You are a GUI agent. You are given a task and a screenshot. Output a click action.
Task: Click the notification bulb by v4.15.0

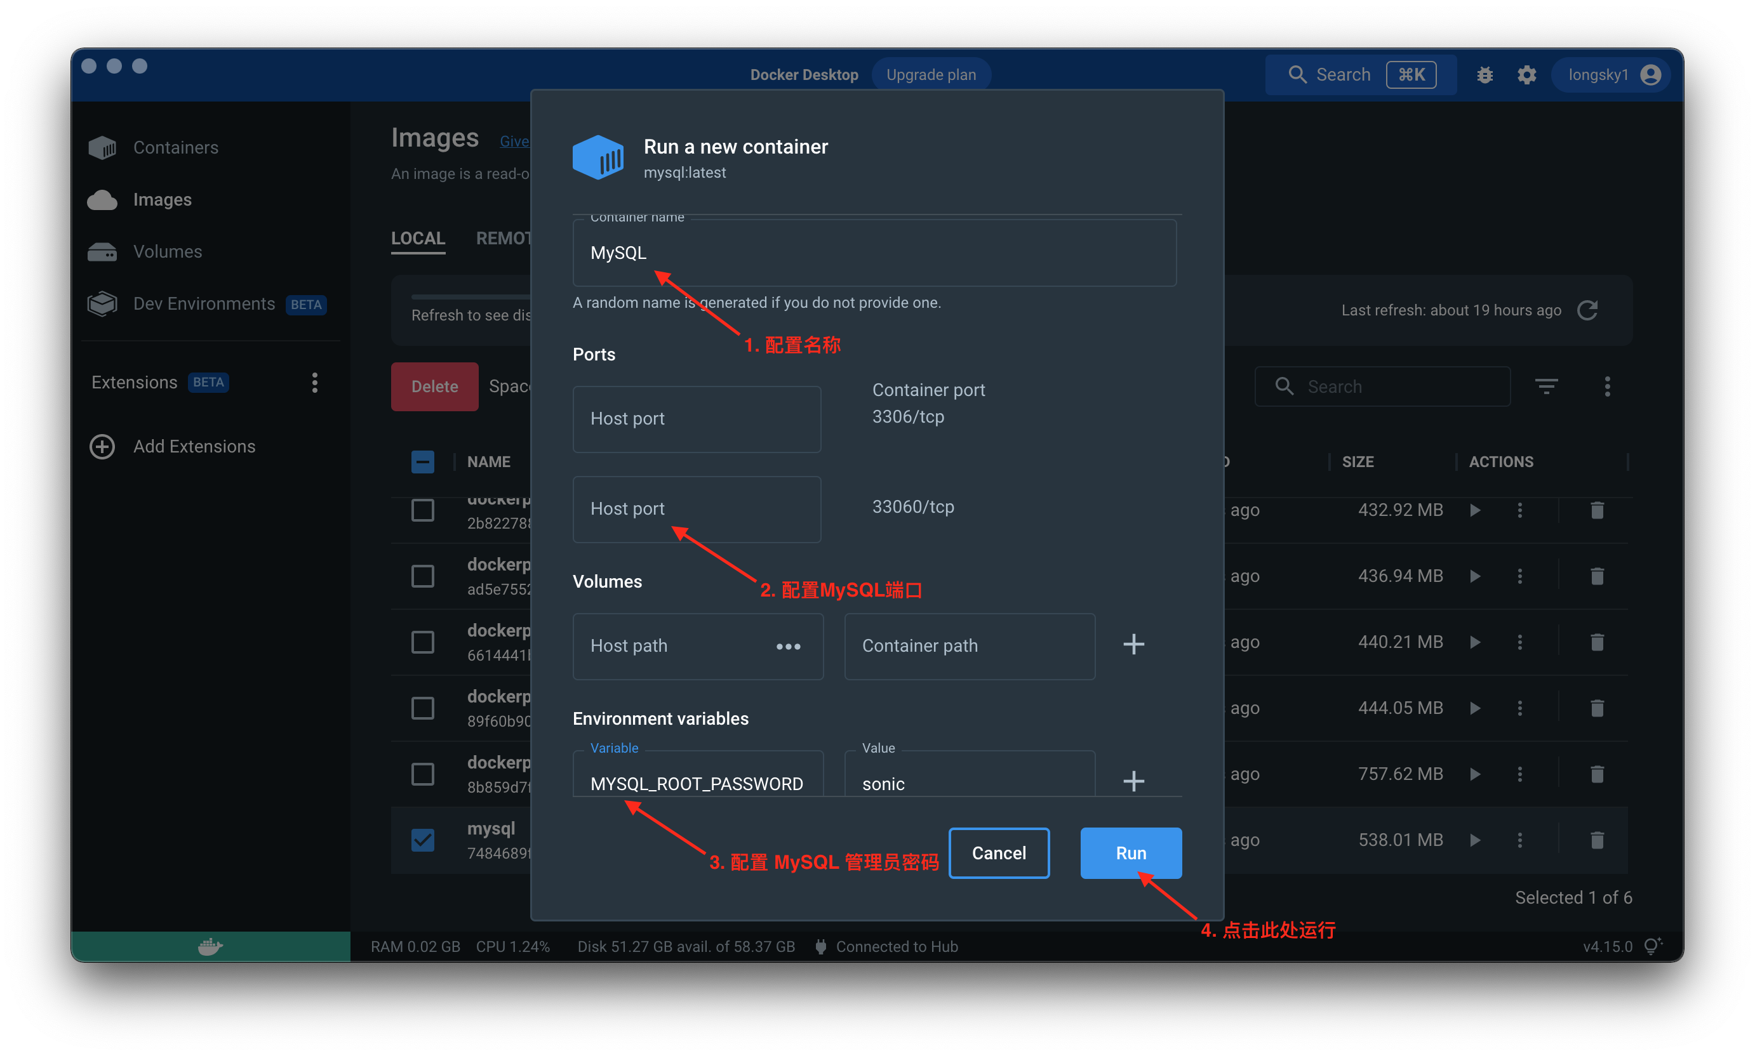tap(1653, 946)
